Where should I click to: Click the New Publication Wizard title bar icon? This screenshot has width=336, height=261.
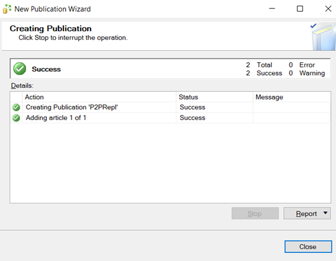tap(7, 9)
